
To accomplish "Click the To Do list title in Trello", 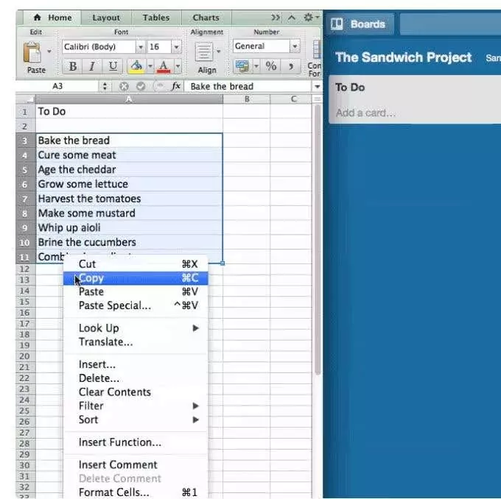I will (x=350, y=87).
